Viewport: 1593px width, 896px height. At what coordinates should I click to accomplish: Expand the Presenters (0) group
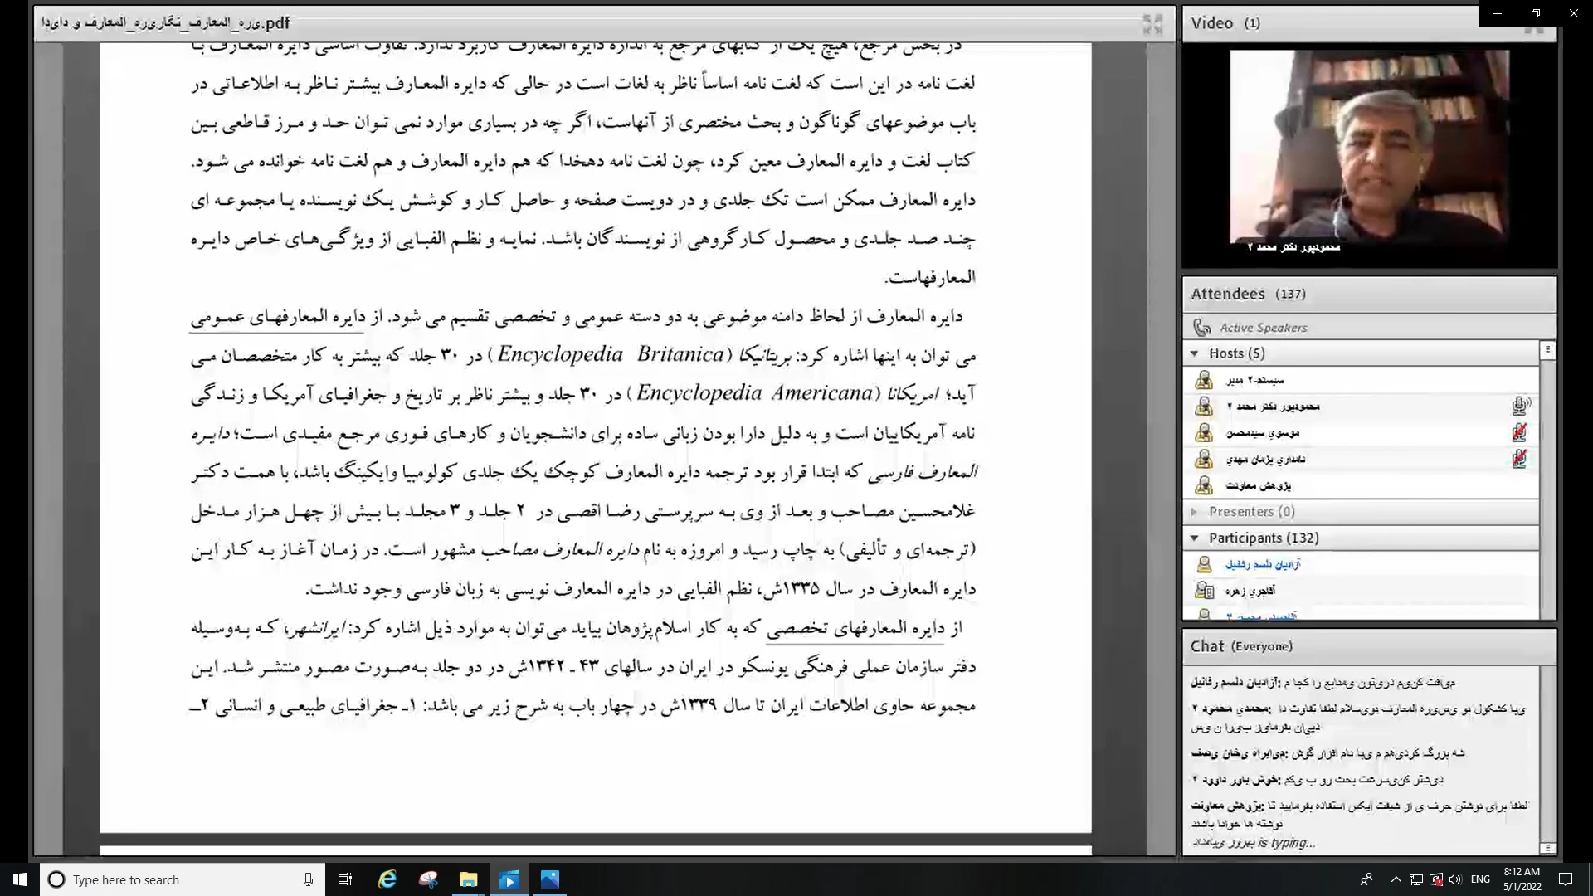click(1195, 512)
